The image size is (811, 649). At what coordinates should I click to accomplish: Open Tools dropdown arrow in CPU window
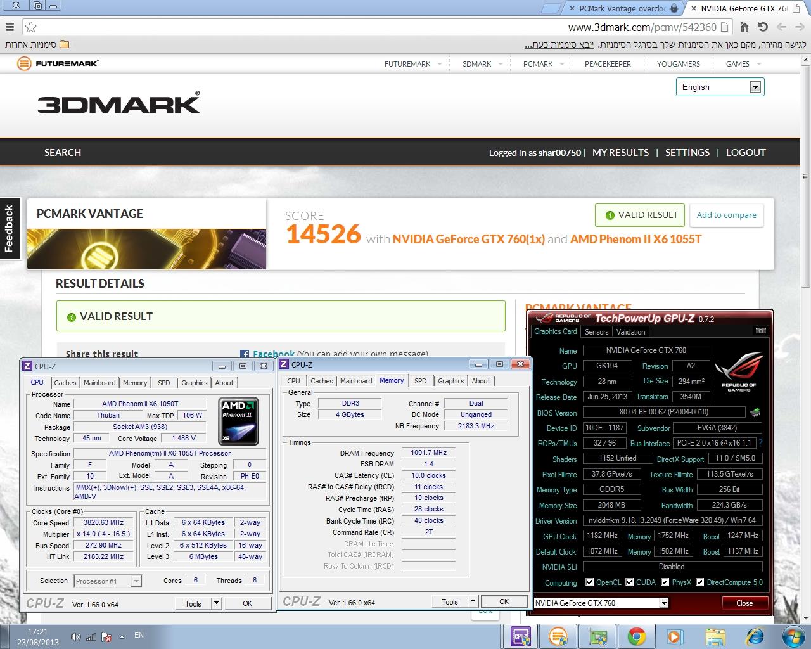pos(217,603)
